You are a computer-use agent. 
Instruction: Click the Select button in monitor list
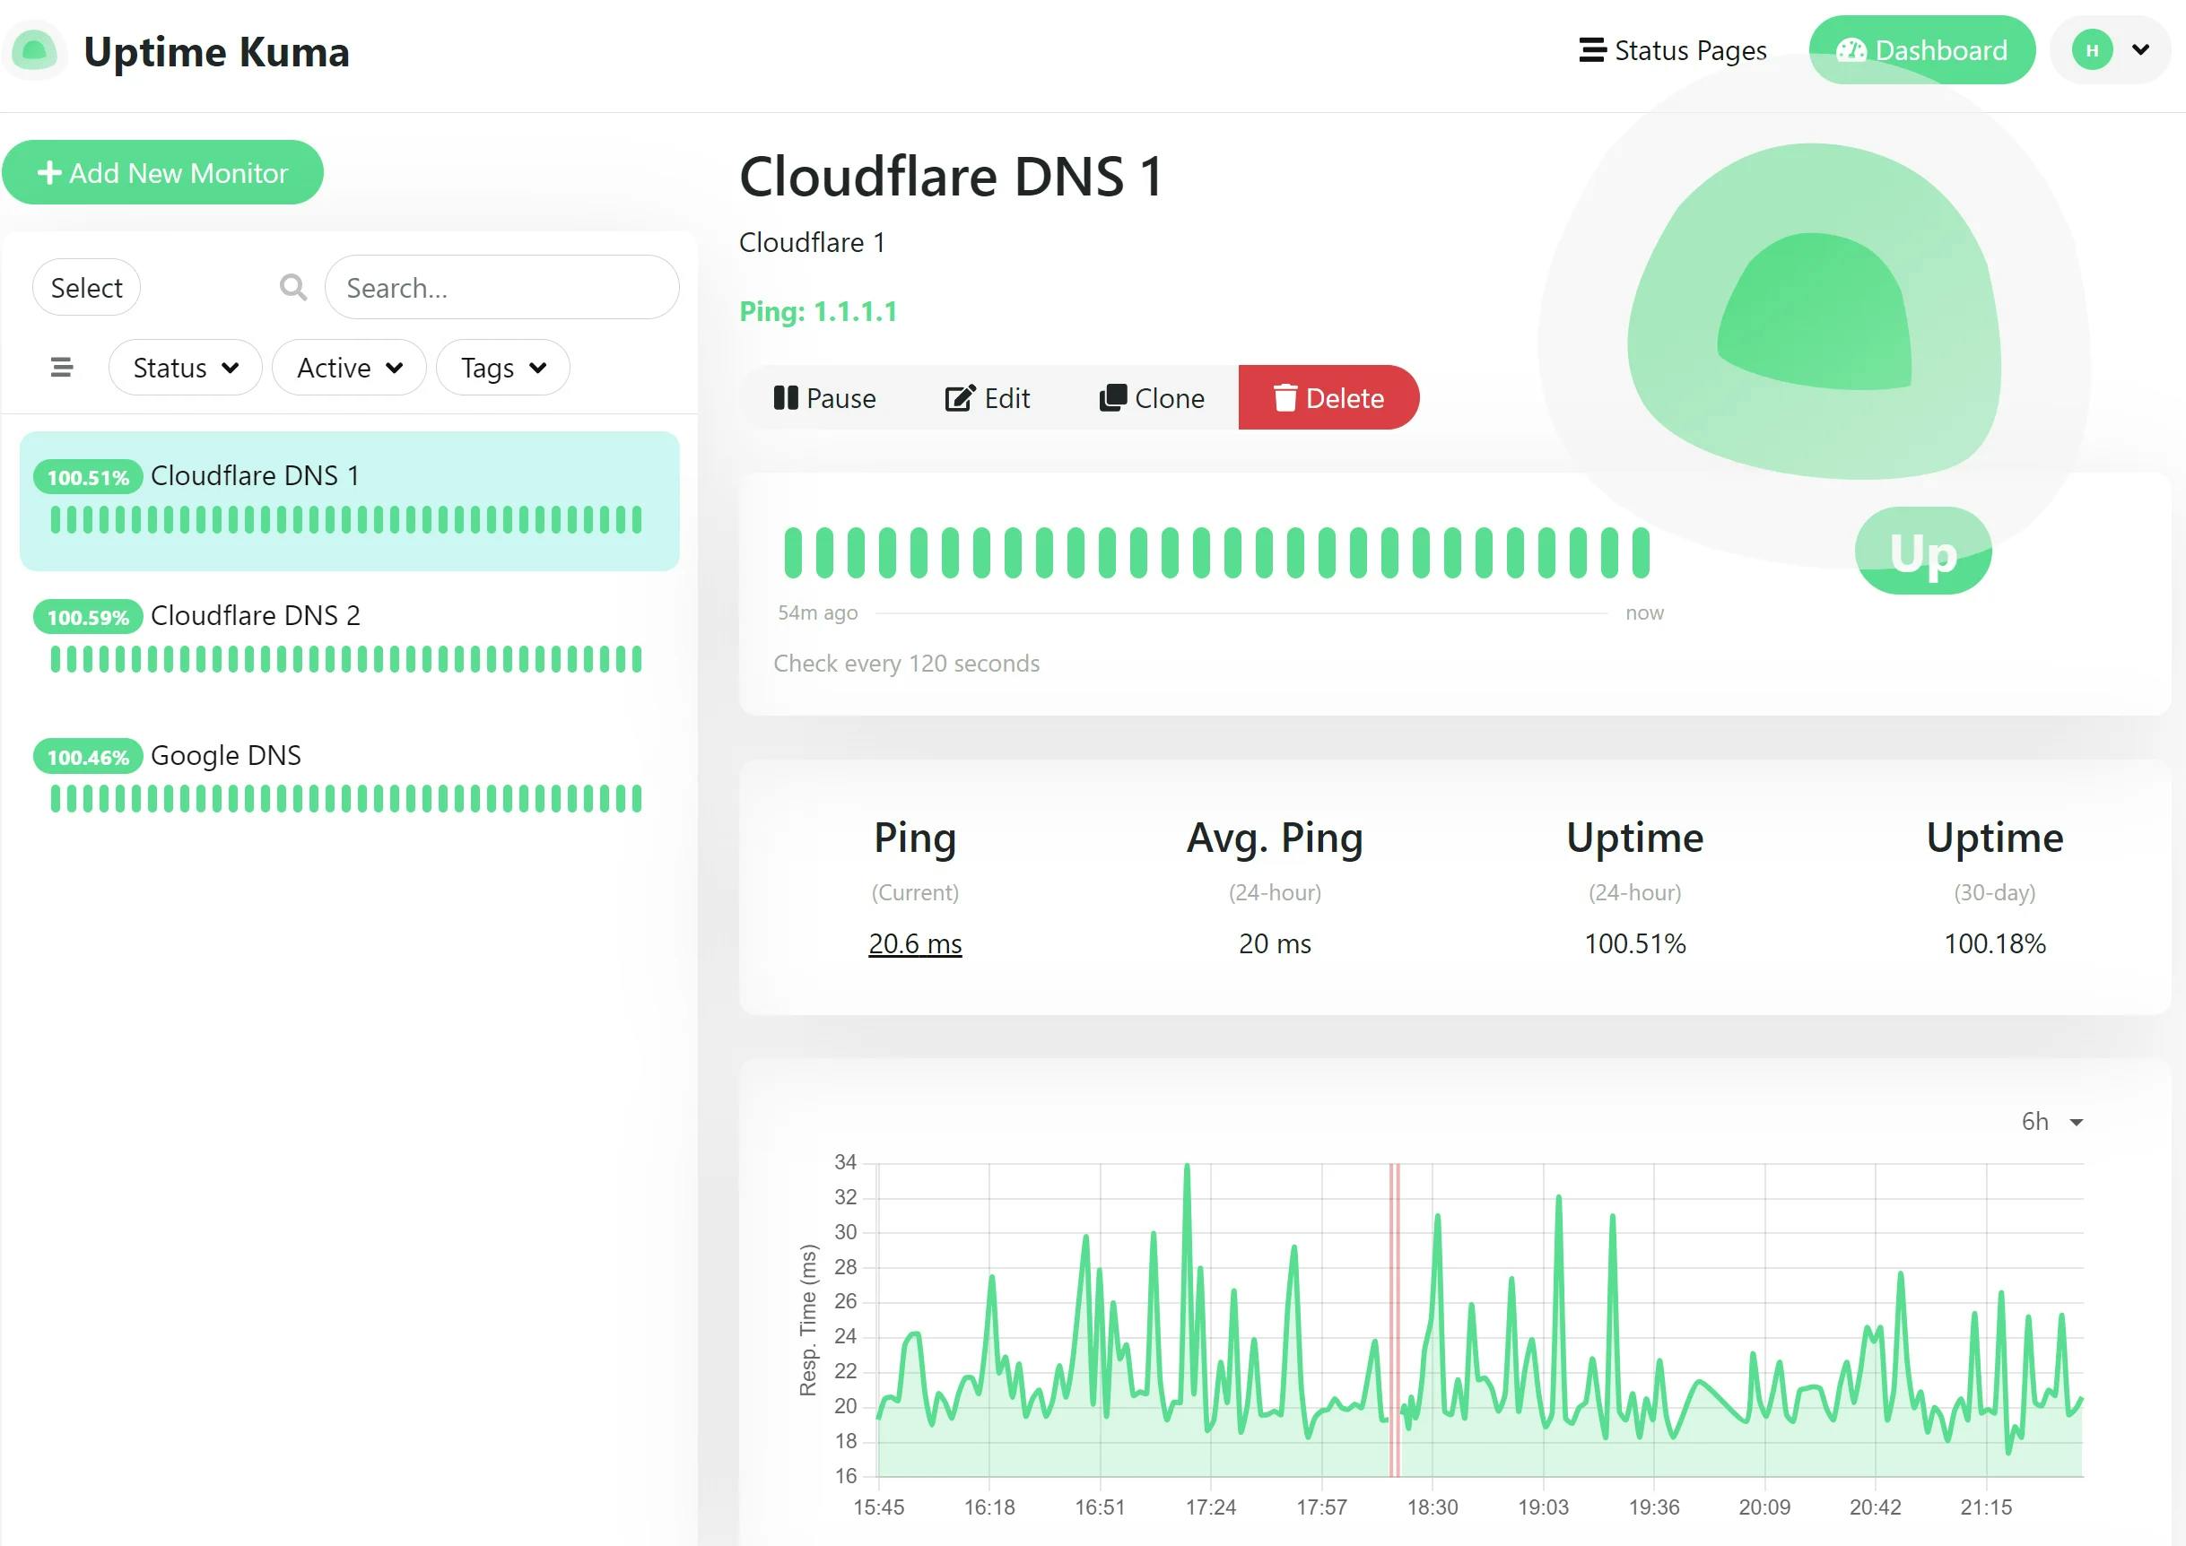[x=87, y=288]
